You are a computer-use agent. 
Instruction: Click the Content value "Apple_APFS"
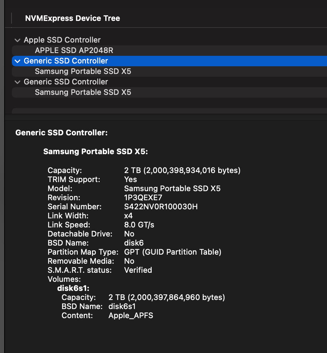point(131,316)
